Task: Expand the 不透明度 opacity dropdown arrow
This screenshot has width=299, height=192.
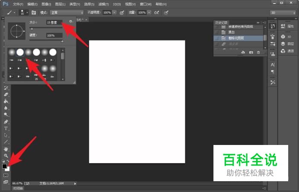Action: (x=115, y=13)
